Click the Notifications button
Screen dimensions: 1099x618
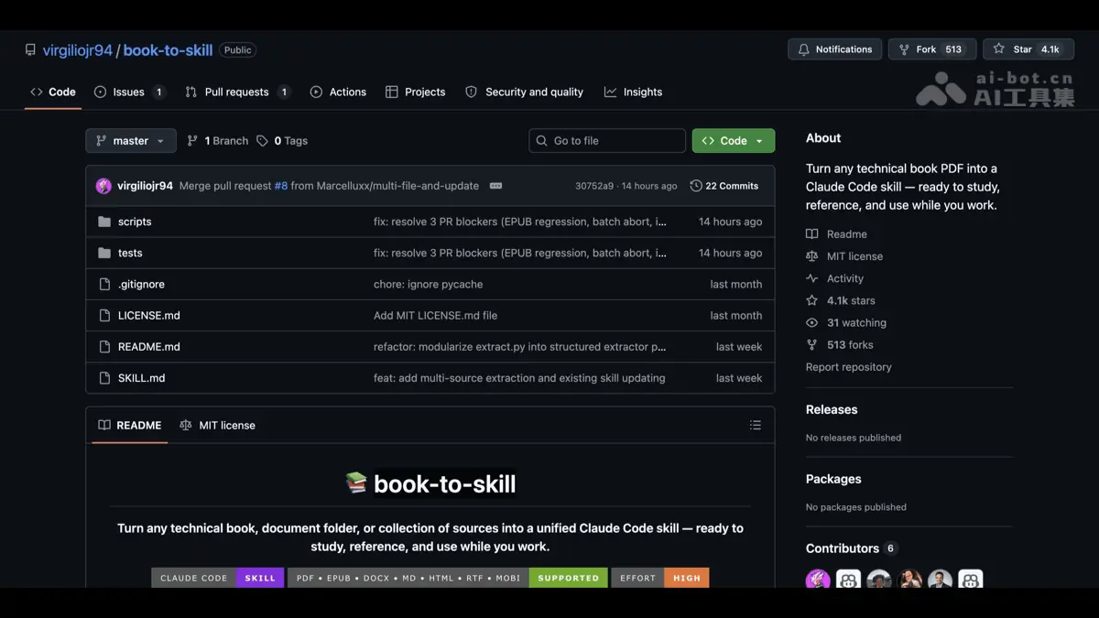pos(834,49)
